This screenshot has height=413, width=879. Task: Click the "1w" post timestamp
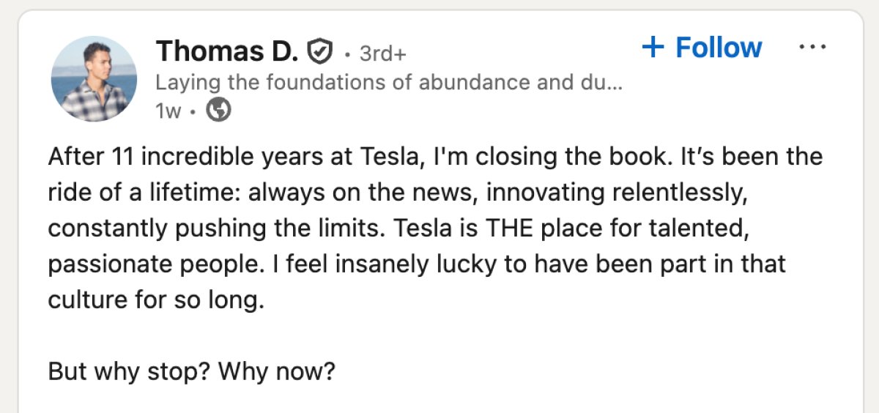click(168, 110)
